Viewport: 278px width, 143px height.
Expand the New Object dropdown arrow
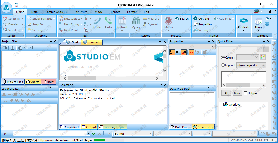(82, 18)
